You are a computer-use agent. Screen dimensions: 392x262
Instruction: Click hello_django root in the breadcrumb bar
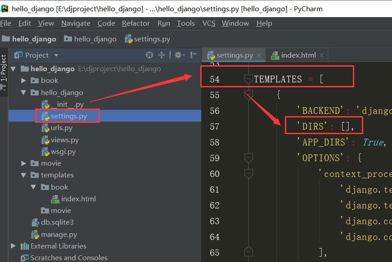coord(29,39)
